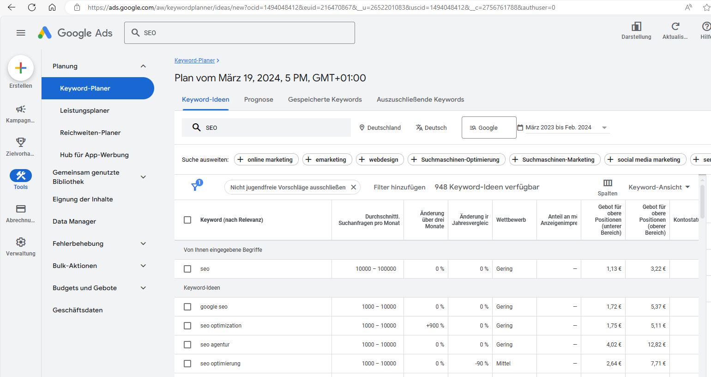Click the search magnifier in the top search box
Viewport: 711px width, 377px height.
pos(136,33)
